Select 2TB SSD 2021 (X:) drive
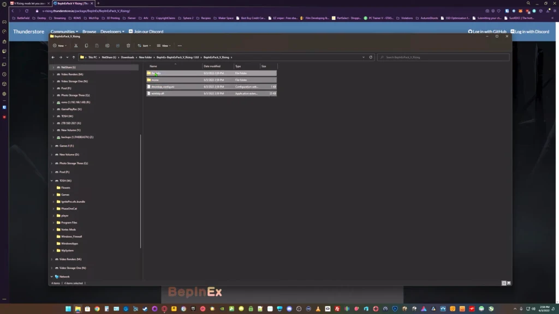The image size is (559, 314). [x=71, y=123]
